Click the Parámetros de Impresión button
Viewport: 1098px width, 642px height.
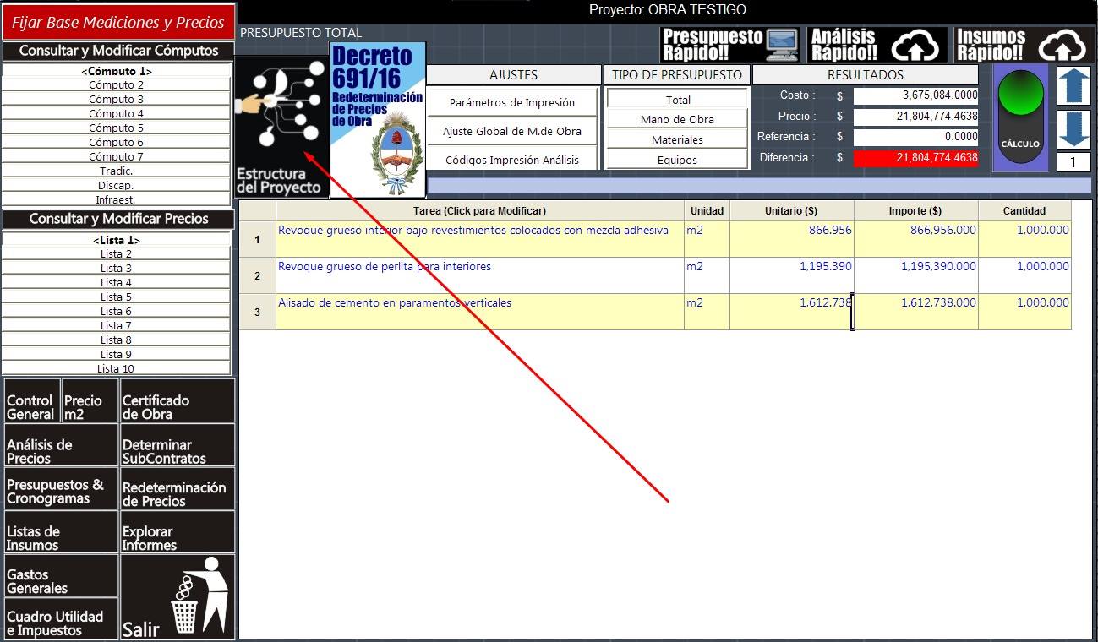[x=512, y=102]
